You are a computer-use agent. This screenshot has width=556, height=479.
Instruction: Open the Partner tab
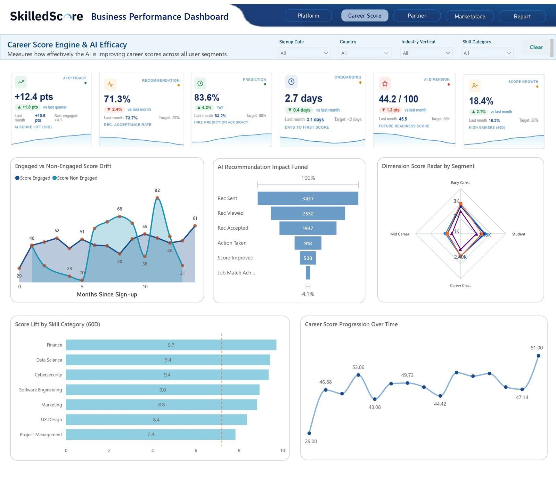coord(417,16)
